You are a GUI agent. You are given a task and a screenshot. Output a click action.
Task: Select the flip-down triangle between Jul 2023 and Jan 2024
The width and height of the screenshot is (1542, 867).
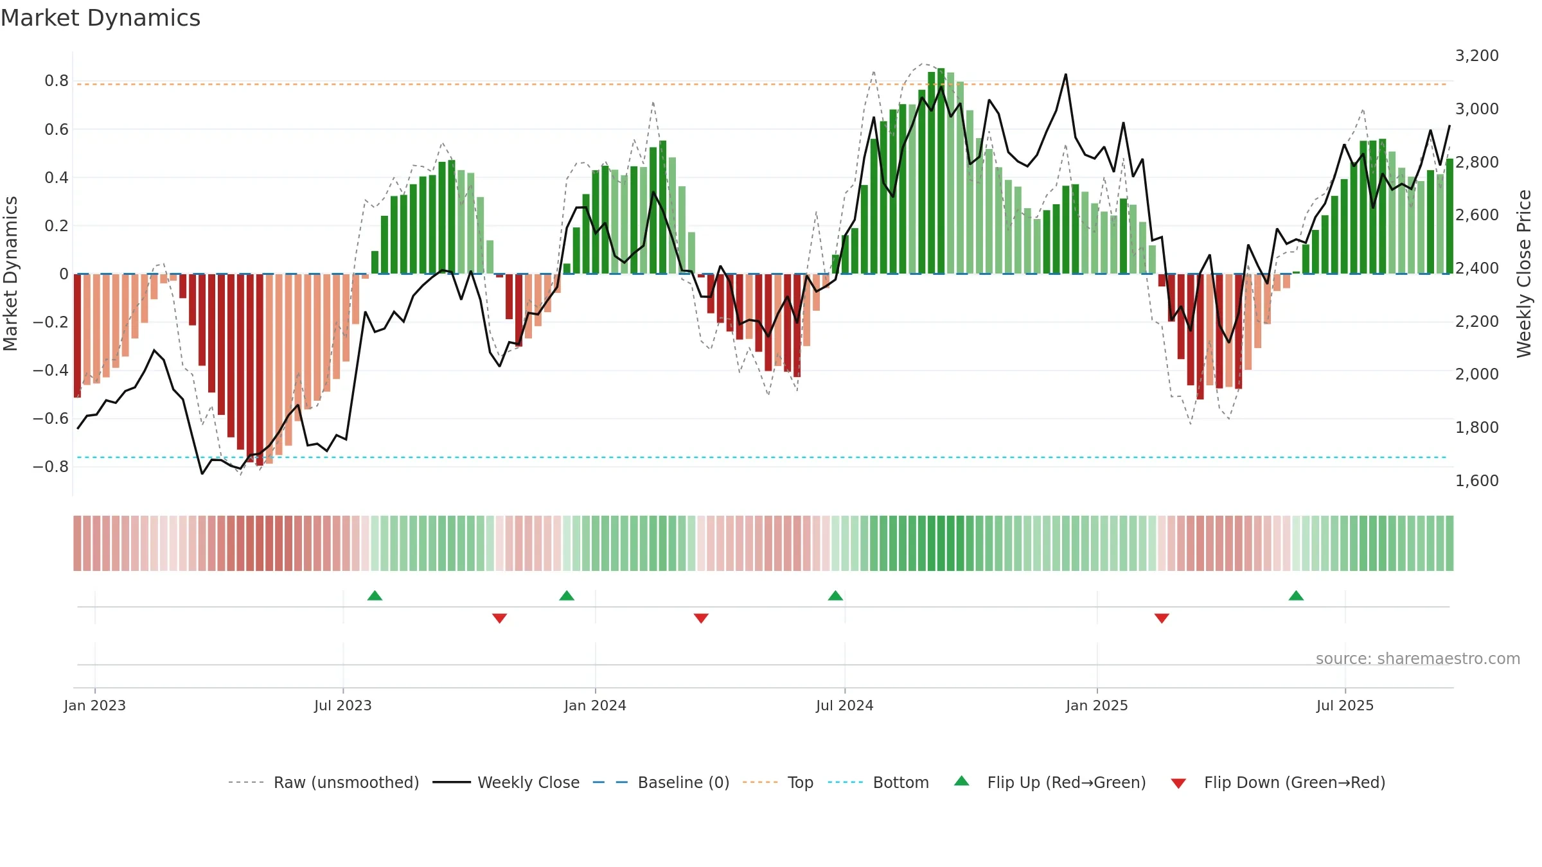click(x=500, y=618)
